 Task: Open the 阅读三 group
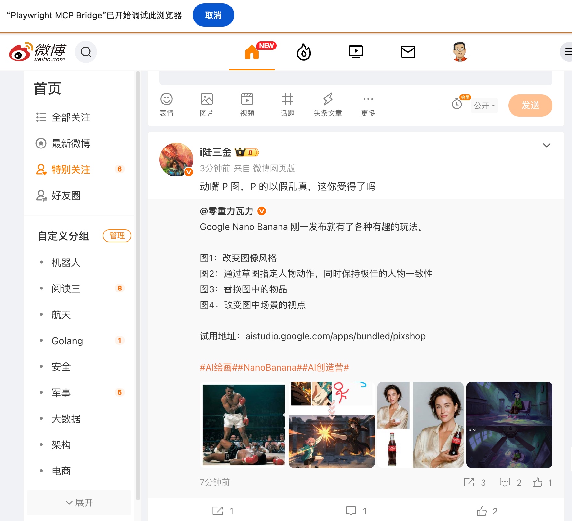(79, 289)
